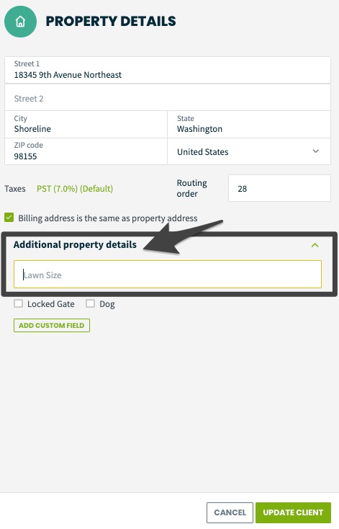Open the United States country dropdown
Screen dimensions: 339x529
tap(249, 151)
